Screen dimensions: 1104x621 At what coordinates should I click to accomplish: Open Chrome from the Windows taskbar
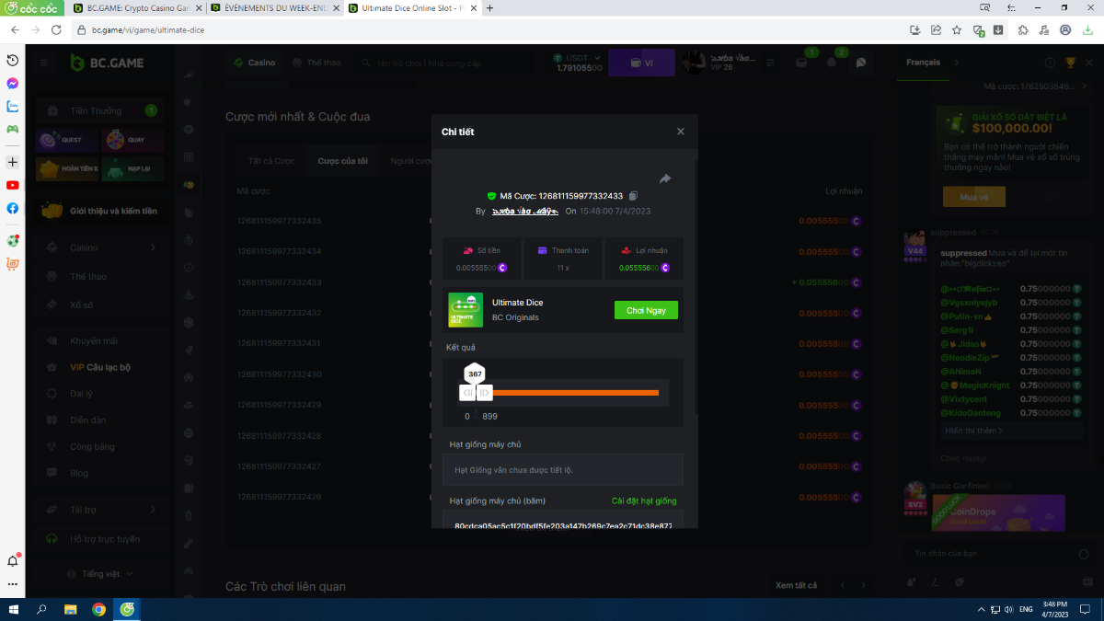98,609
